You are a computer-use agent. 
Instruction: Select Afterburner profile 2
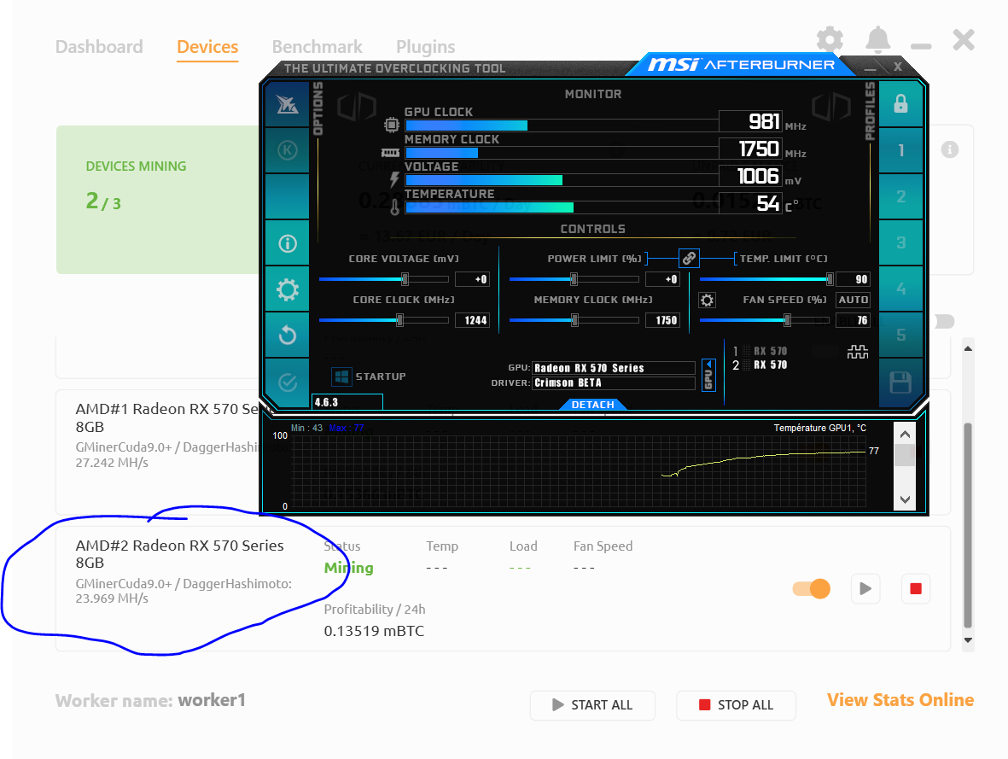900,197
